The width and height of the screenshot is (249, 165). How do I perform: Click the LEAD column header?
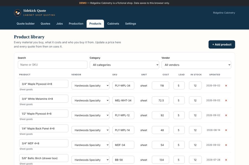(x=181, y=75)
